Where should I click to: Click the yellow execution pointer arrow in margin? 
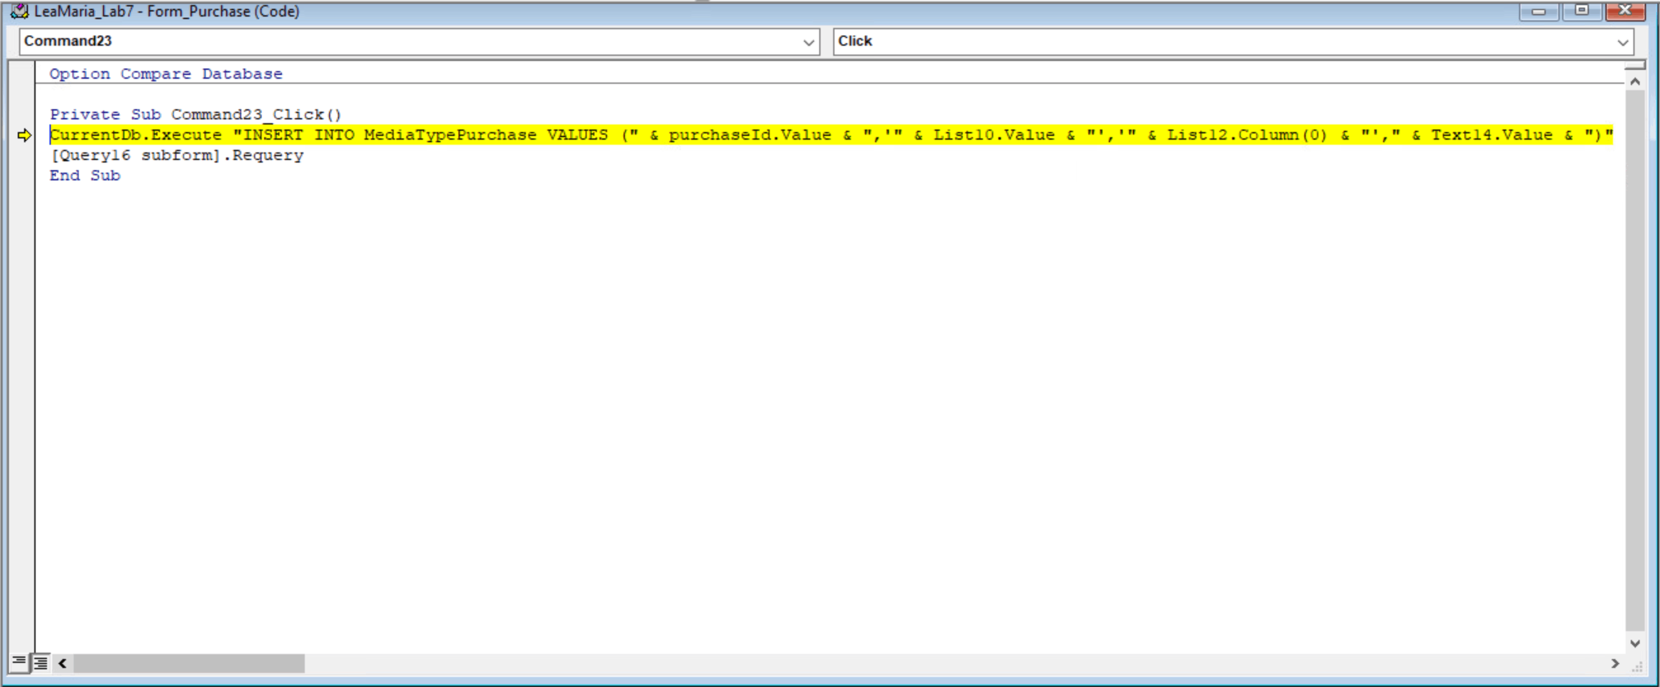pyautogui.click(x=25, y=135)
